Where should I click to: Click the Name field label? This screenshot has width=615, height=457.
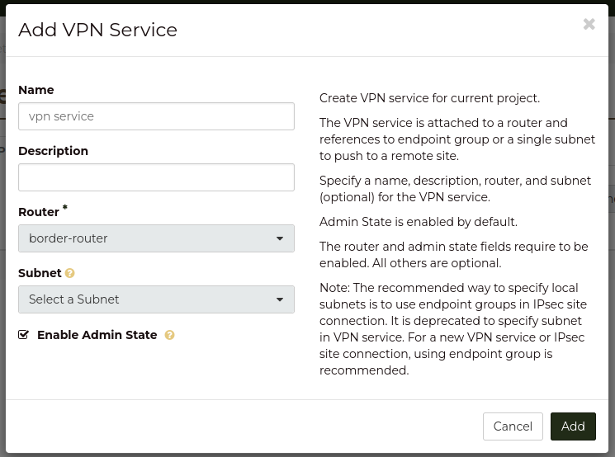pyautogui.click(x=36, y=90)
